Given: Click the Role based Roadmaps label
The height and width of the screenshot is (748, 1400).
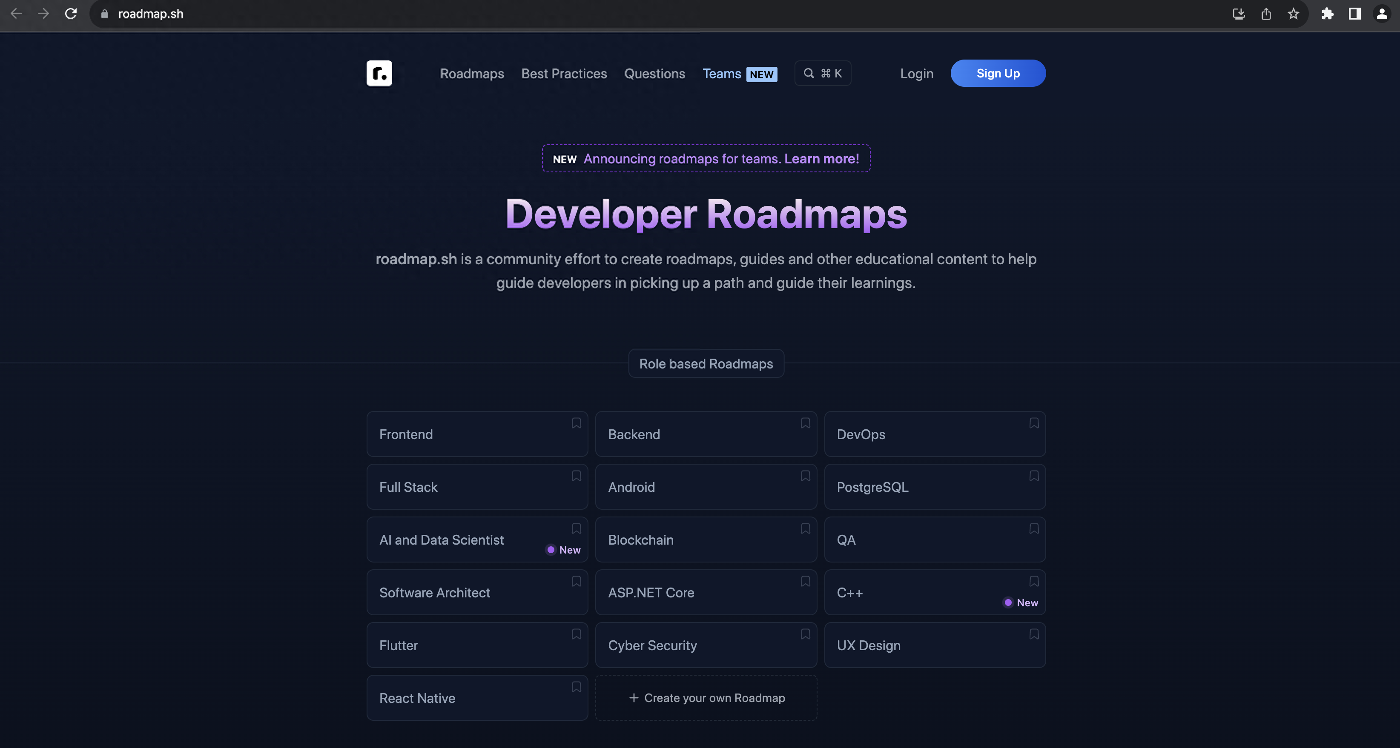Looking at the screenshot, I should coord(706,363).
